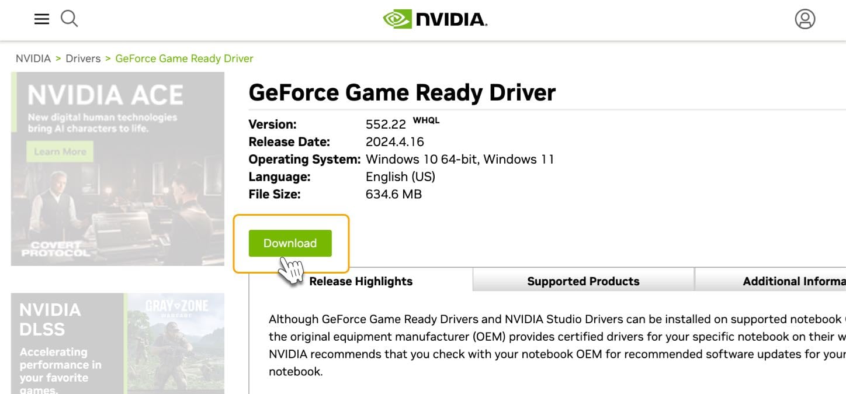Open the user account profile icon
This screenshot has width=846, height=394.
805,19
